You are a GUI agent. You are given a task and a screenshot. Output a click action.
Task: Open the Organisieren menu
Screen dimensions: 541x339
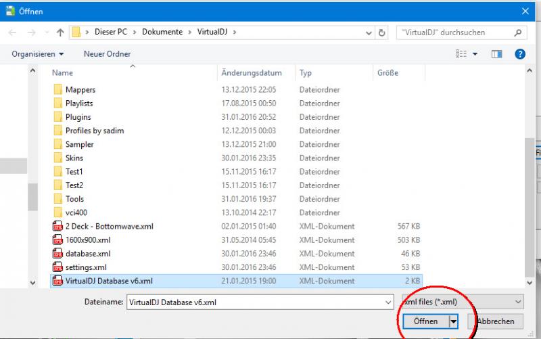point(38,54)
